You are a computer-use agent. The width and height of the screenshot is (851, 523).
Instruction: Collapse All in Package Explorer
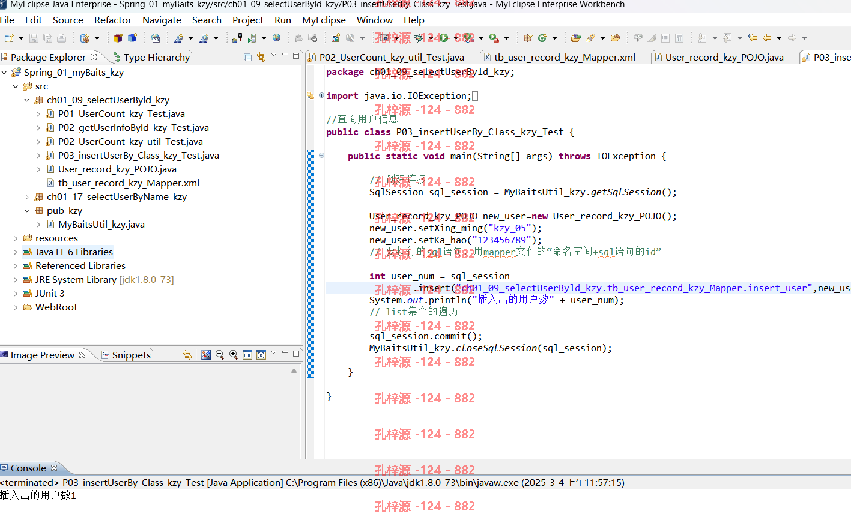point(248,57)
